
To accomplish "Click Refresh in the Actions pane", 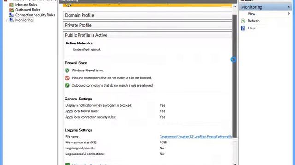I will (x=254, y=21).
